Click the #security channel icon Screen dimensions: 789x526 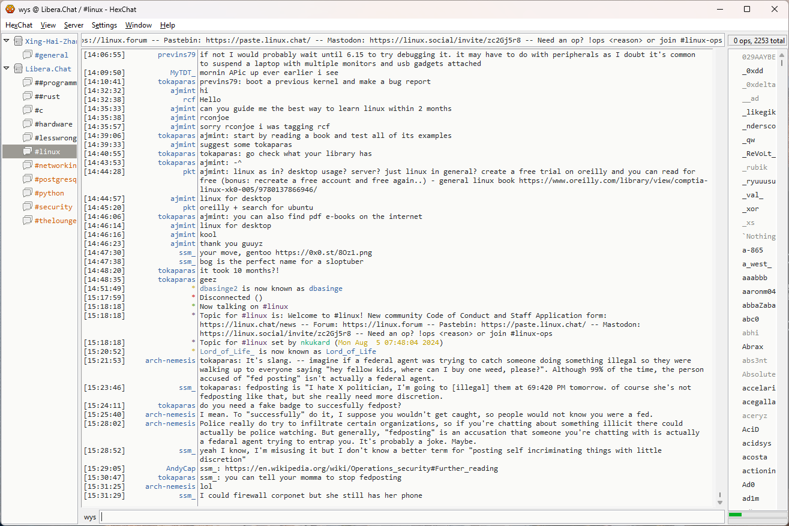27,207
